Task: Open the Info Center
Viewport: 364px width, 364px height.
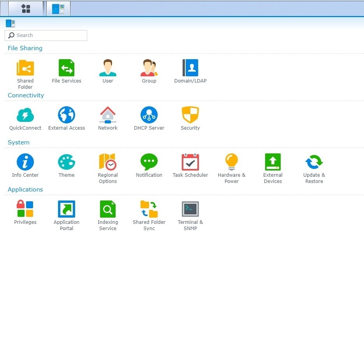Action: [25, 162]
